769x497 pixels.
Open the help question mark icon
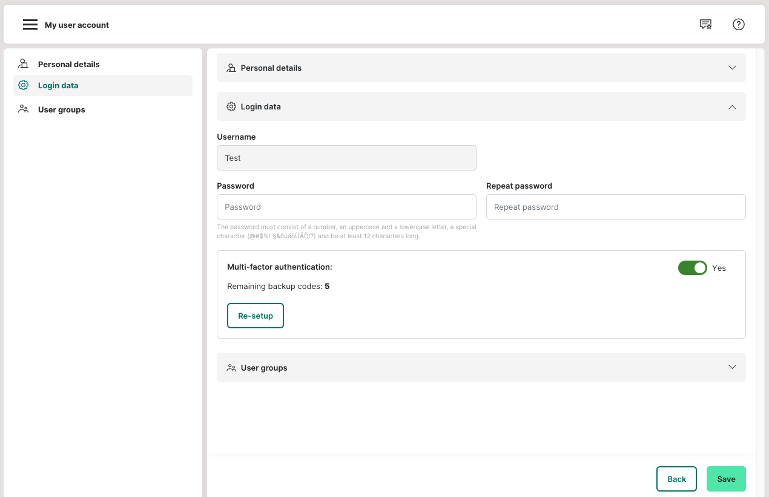coord(738,25)
